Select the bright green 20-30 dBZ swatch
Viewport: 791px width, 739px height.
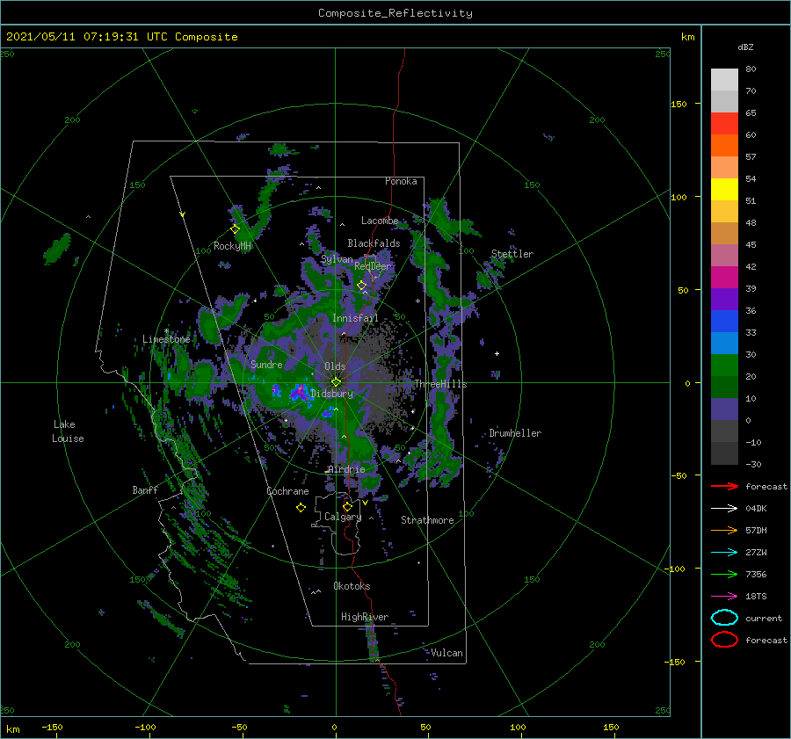click(x=724, y=366)
